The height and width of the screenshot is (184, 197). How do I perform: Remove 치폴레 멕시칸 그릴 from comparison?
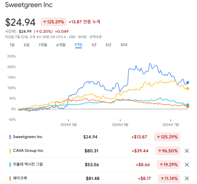pos(187,165)
